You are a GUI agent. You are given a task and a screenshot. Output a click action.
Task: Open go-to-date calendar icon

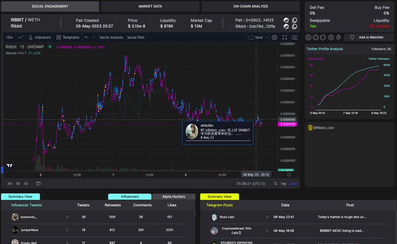[x=38, y=183]
